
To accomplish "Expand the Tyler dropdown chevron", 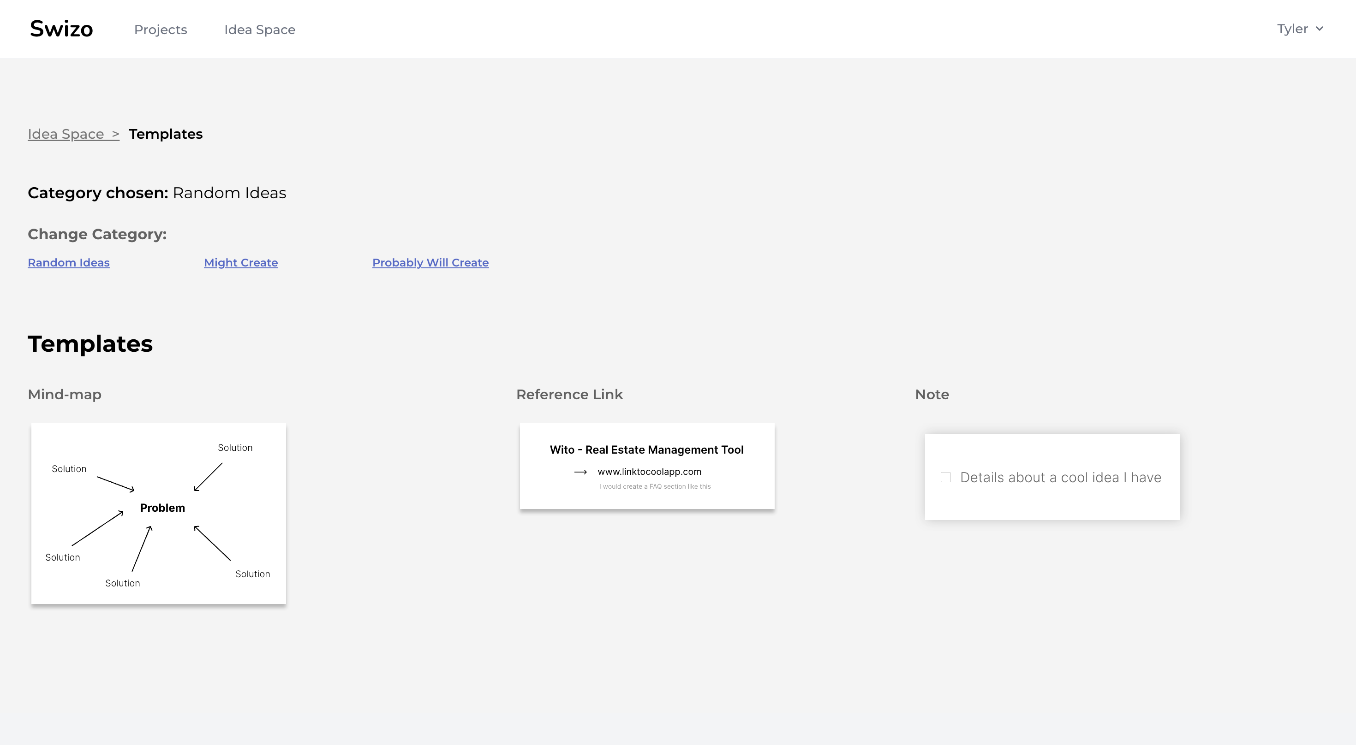I will [1319, 29].
